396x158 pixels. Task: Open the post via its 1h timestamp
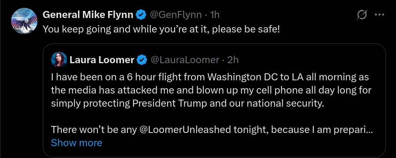[x=215, y=15]
